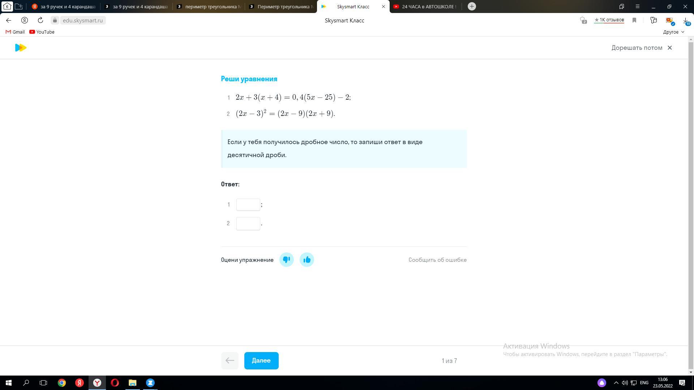Click Сообщить об ошибке link
The width and height of the screenshot is (694, 390).
[x=437, y=260]
